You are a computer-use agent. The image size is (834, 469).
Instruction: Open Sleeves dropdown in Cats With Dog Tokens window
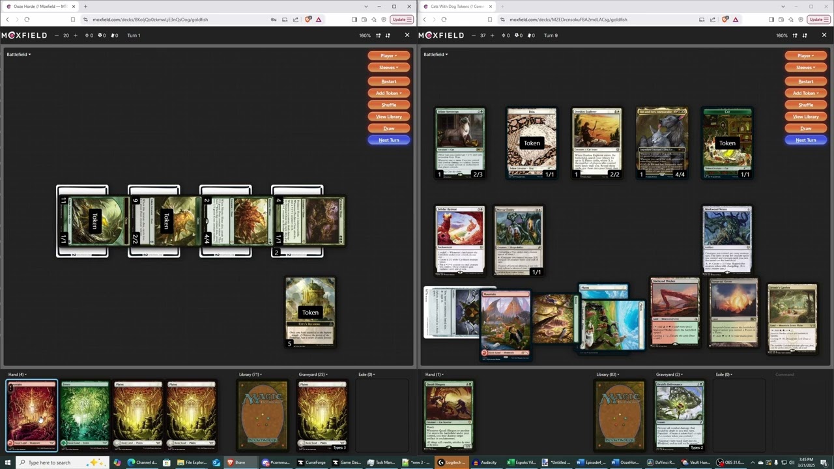click(x=805, y=67)
